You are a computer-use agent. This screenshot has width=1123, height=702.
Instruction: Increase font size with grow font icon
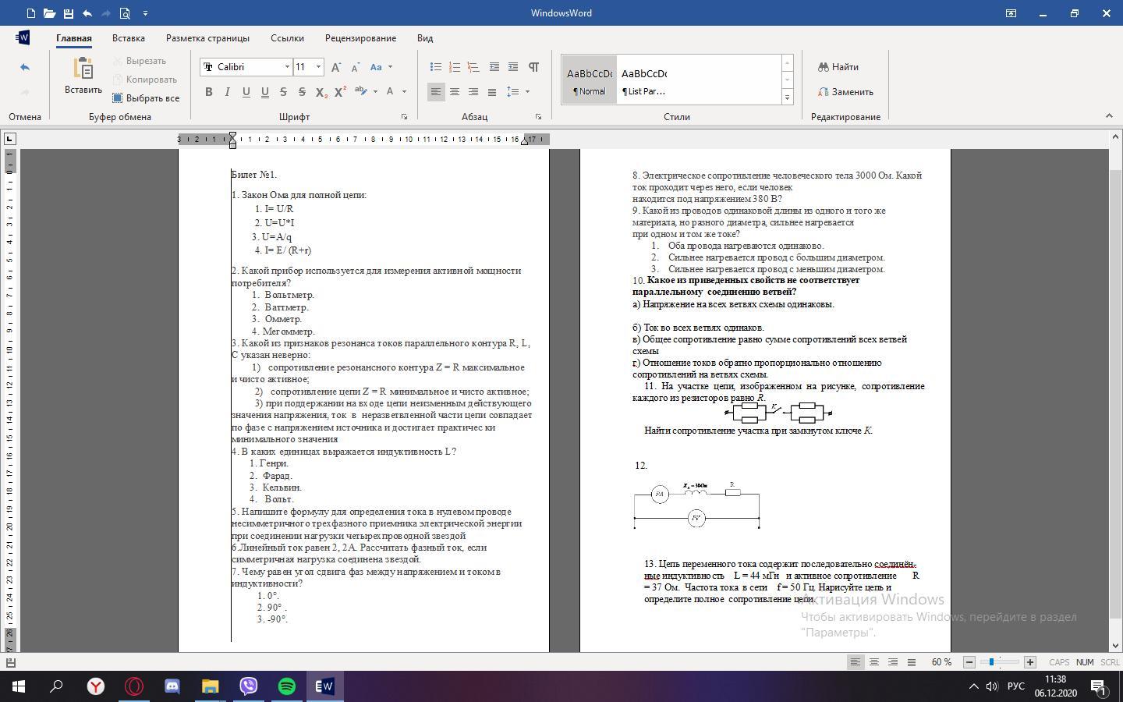click(336, 67)
